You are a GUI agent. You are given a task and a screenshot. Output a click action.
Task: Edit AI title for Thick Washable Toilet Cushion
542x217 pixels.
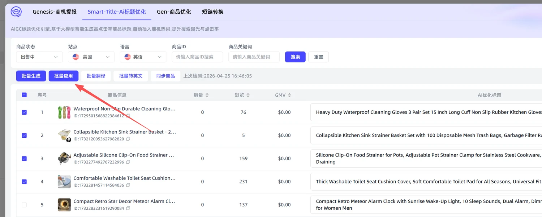pos(426,181)
